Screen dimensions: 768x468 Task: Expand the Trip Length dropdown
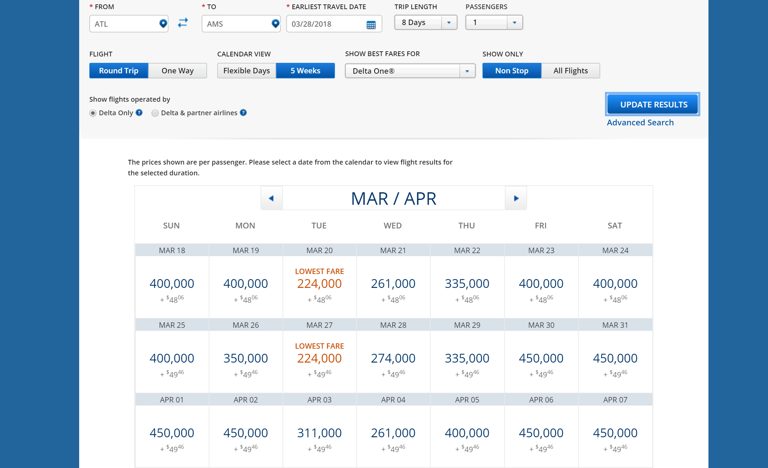pyautogui.click(x=449, y=23)
